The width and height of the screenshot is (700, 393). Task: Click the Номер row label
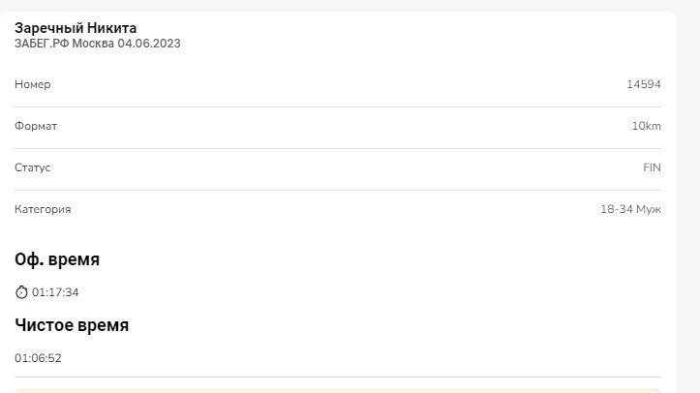pos(33,84)
